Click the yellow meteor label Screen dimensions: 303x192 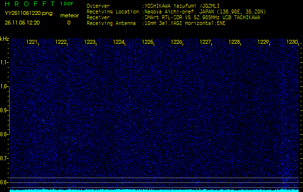coord(69,15)
